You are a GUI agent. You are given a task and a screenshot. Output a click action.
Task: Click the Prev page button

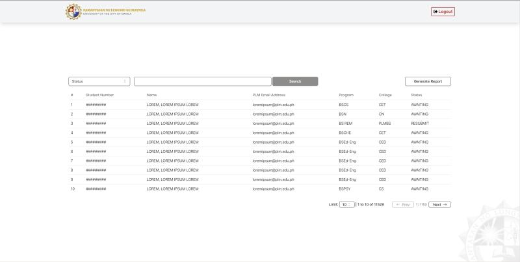tap(403, 204)
